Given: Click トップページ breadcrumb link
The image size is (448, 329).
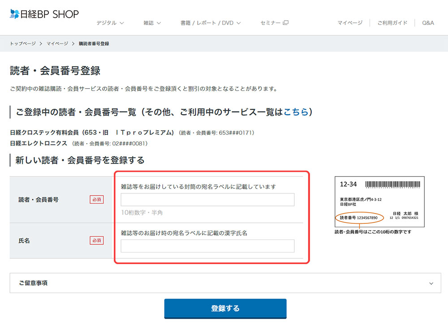Looking at the screenshot, I should (23, 43).
